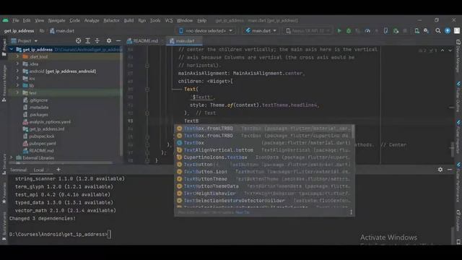This screenshot has height=260, width=462.
Task: Open Flutter Outline side panel
Action: click(458, 97)
